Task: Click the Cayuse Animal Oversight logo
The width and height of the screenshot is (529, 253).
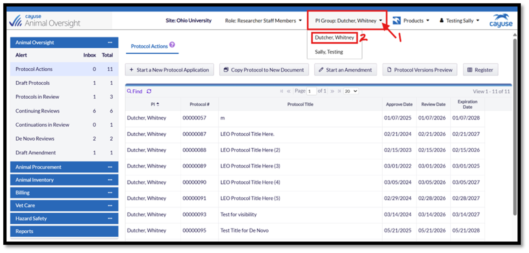Action: pos(45,21)
